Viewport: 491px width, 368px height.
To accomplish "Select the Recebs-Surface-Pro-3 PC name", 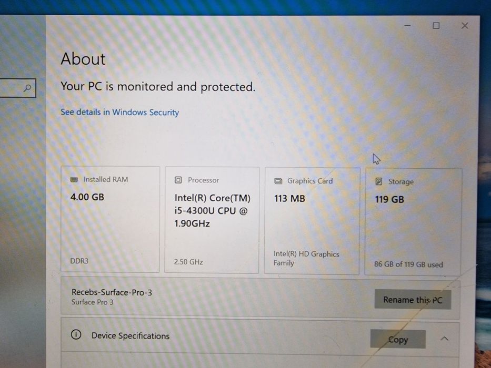I will [112, 292].
